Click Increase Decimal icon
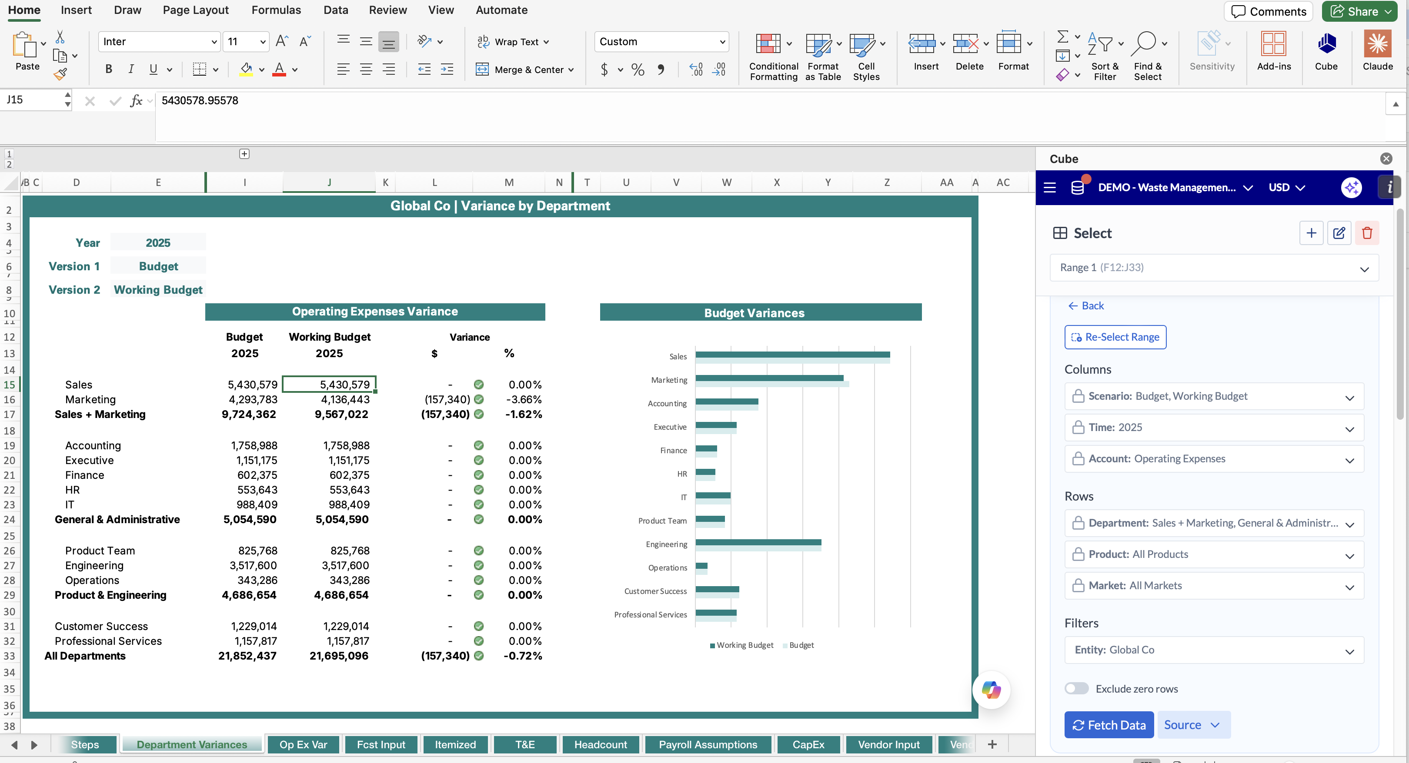Image resolution: width=1409 pixels, height=763 pixels. tap(696, 70)
